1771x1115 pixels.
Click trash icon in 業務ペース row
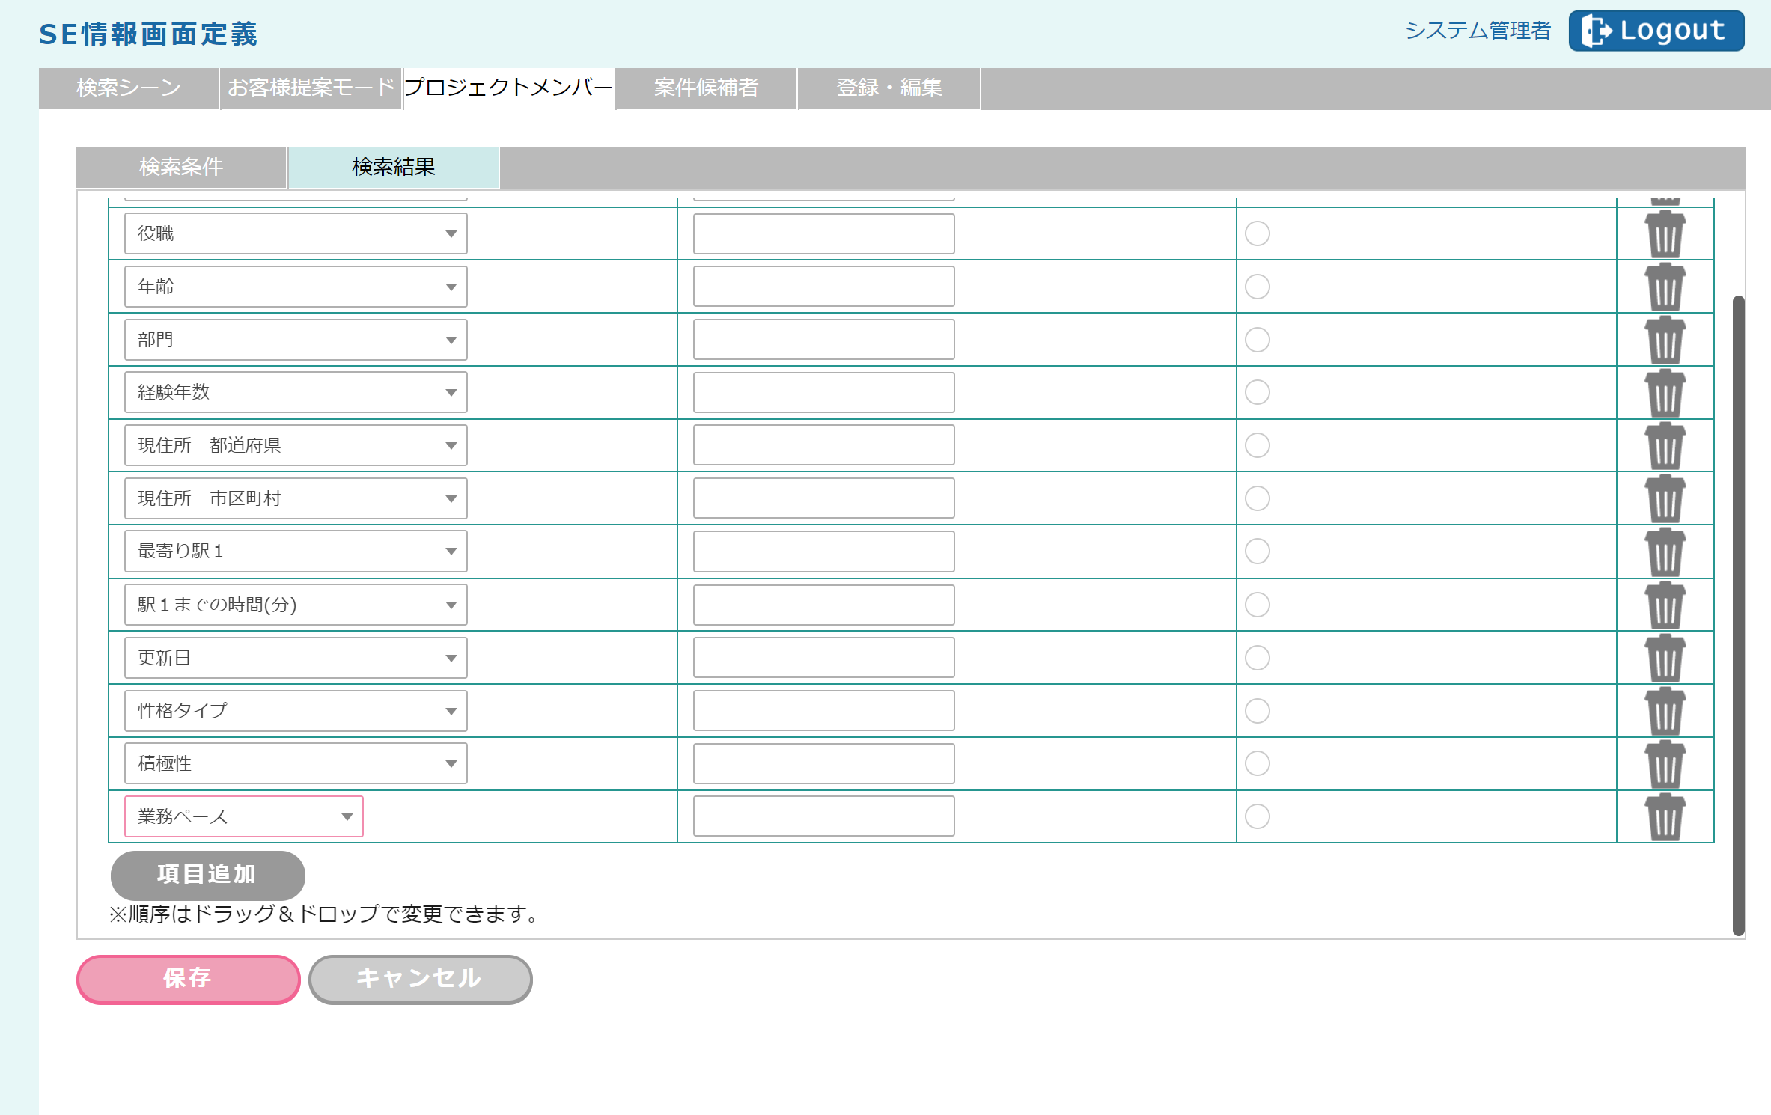coord(1665,817)
